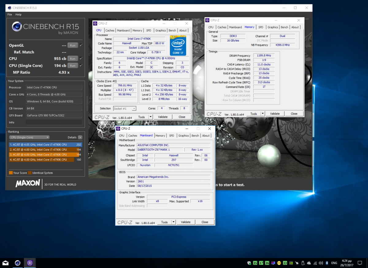Toggle the CPU test checkbox
The width and height of the screenshot is (368, 268).
(x=81, y=58)
